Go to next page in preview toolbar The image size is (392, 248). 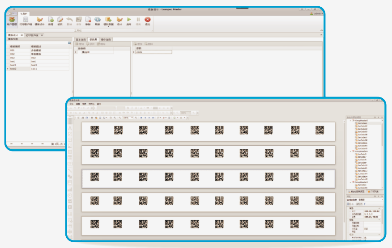(x=149, y=118)
